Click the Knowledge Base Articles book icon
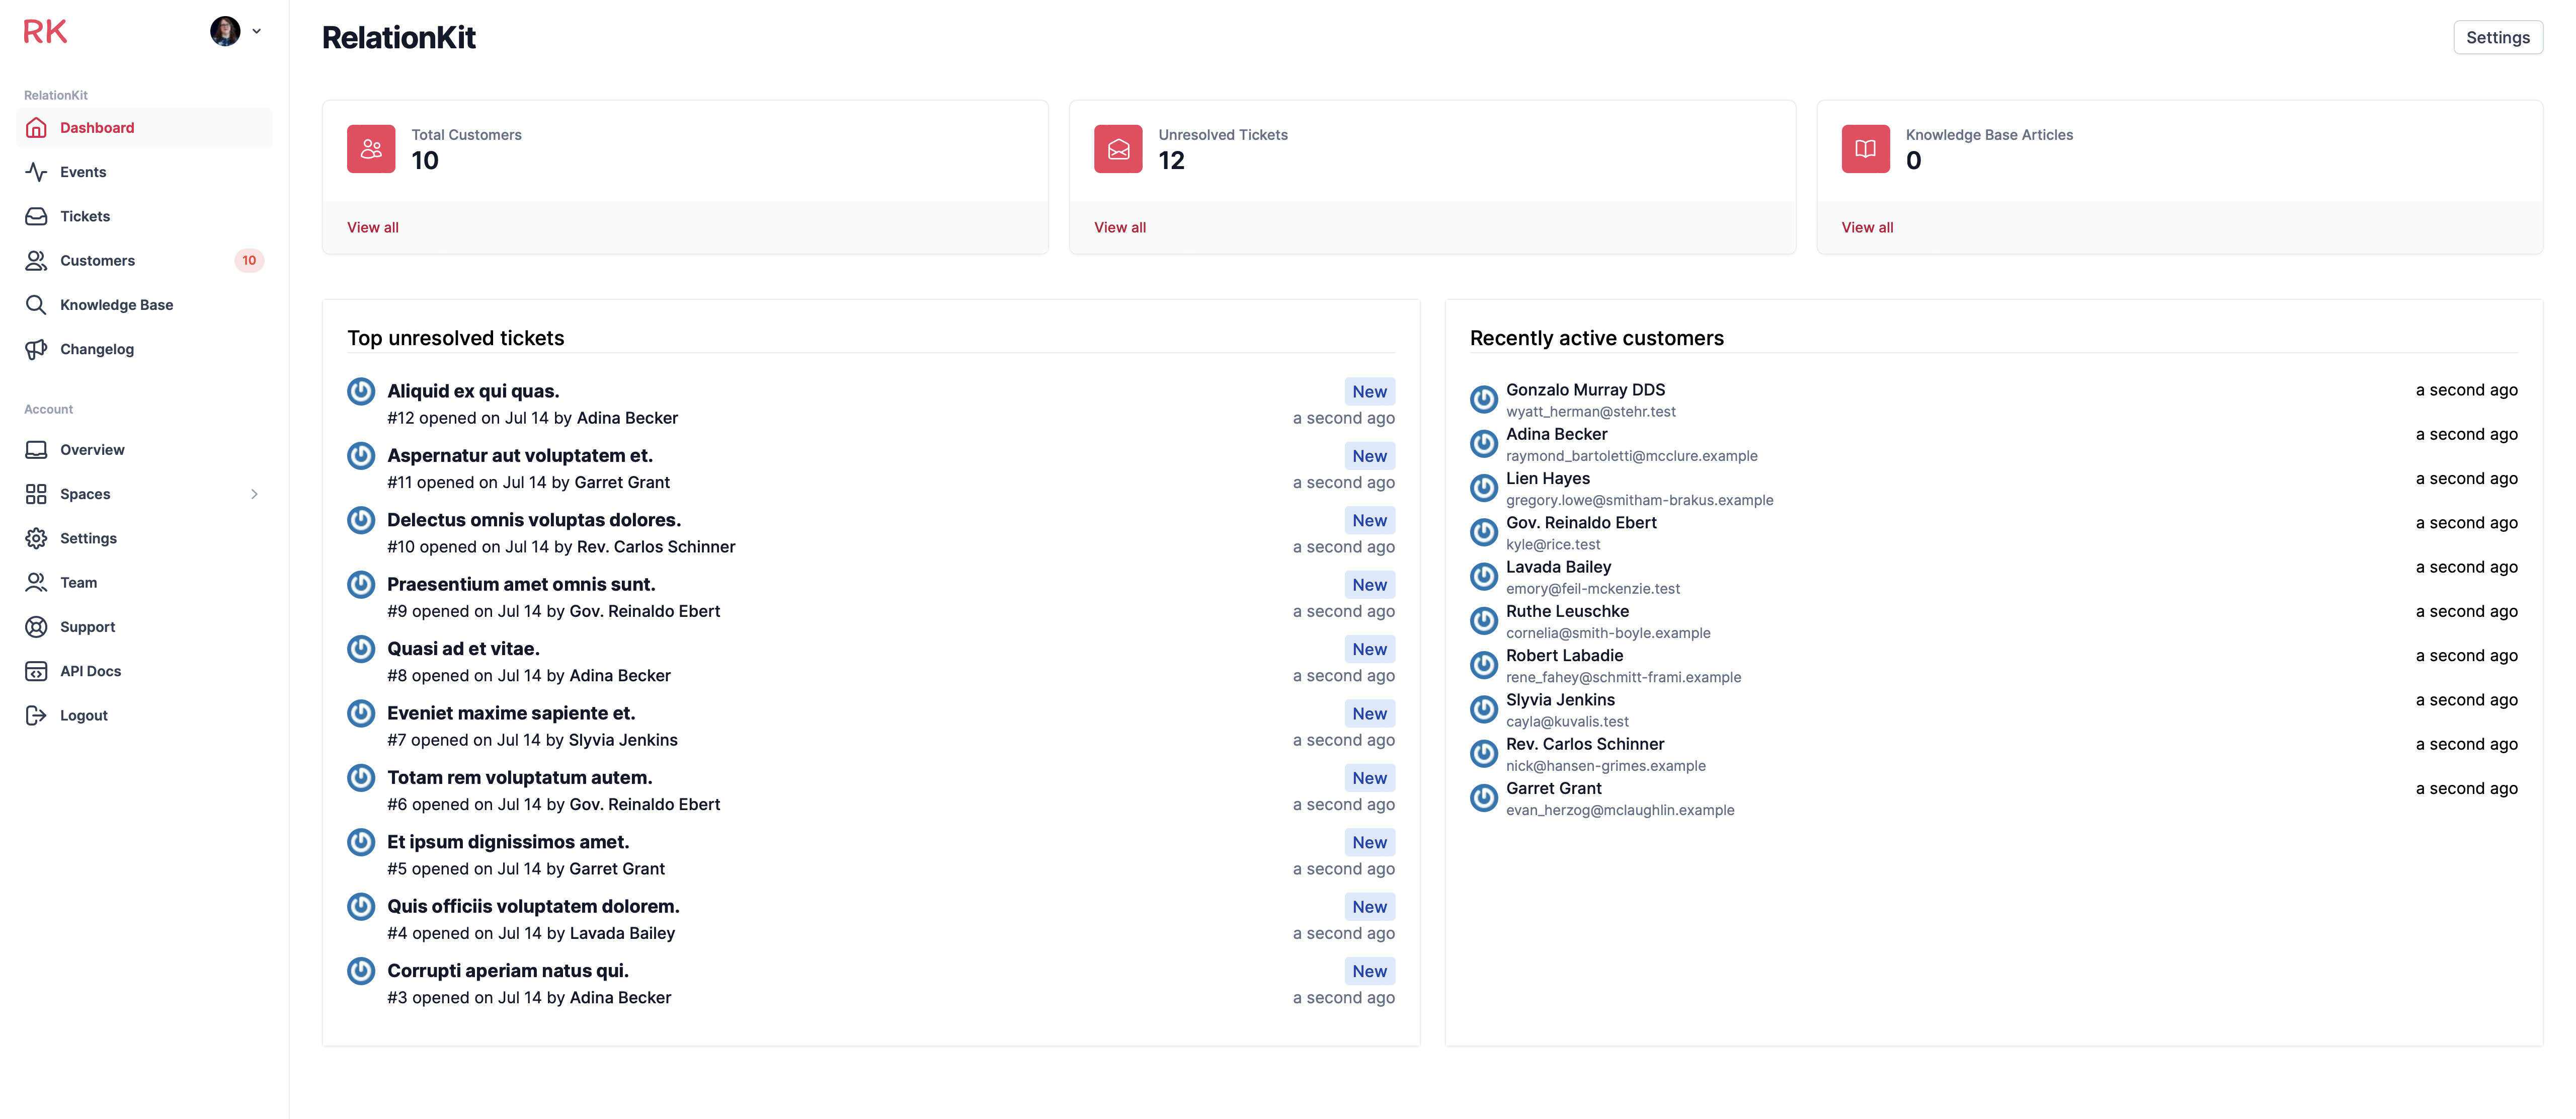 1865,149
